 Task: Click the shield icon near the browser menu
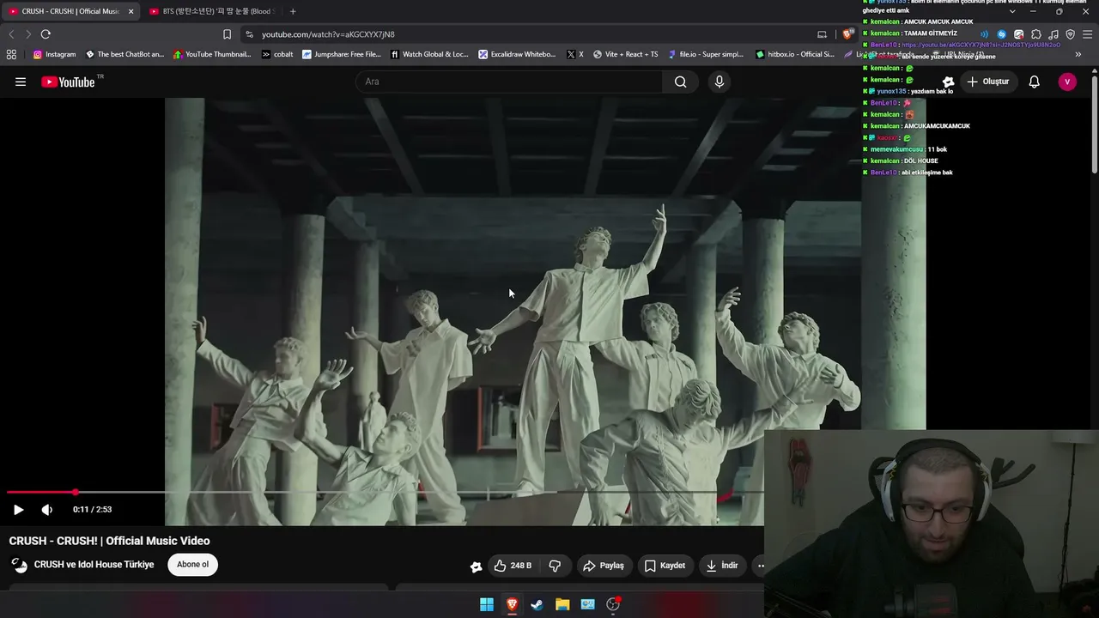pyautogui.click(x=1071, y=34)
